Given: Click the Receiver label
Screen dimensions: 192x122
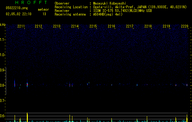Looking at the screenshot, I should point(62,11).
